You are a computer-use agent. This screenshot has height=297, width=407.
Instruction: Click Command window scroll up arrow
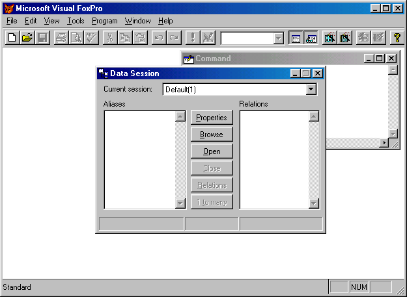(x=393, y=70)
